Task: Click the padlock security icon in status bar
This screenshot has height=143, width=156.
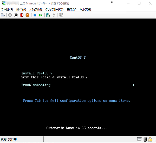Action: click(150, 139)
